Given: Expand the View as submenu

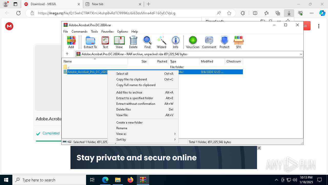Looking at the screenshot, I should (143, 134).
